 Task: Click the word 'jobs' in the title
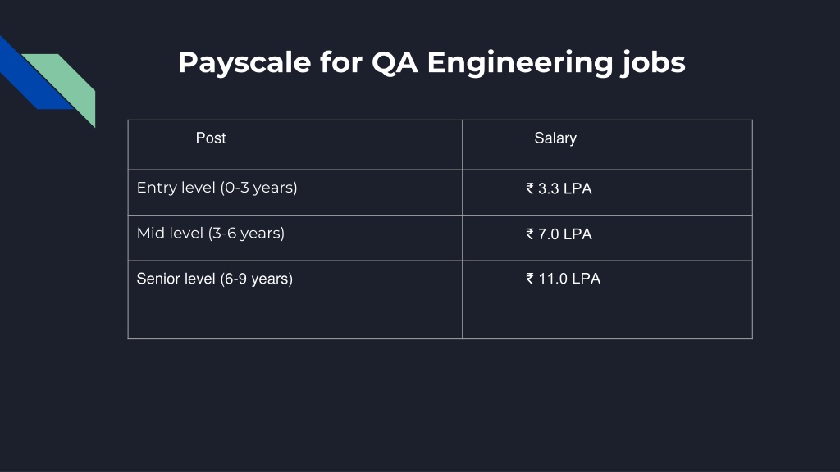click(x=653, y=63)
